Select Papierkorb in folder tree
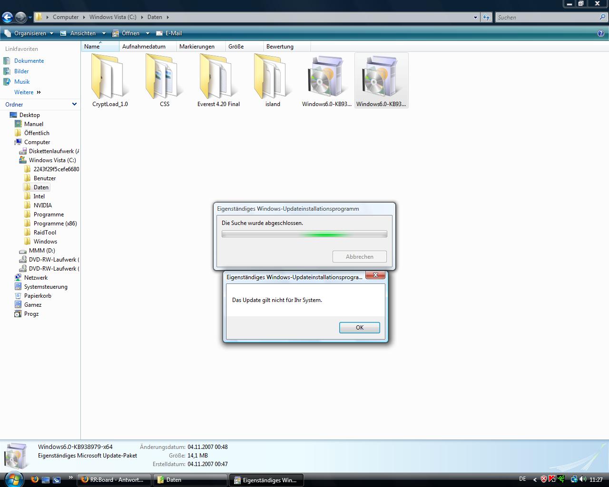The image size is (609, 487). pos(38,296)
